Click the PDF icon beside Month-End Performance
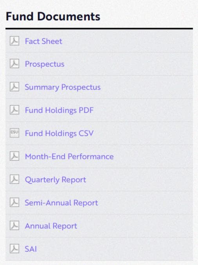The image size is (198, 265). pyautogui.click(x=14, y=156)
